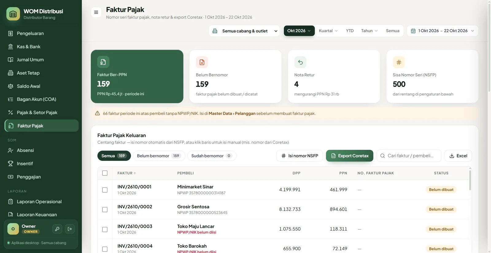This screenshot has width=491, height=253.
Task: Switch to the YTD period tab
Action: 350,31
